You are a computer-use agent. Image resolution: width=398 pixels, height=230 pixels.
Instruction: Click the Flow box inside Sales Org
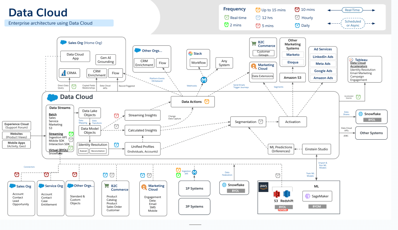(x=116, y=73)
